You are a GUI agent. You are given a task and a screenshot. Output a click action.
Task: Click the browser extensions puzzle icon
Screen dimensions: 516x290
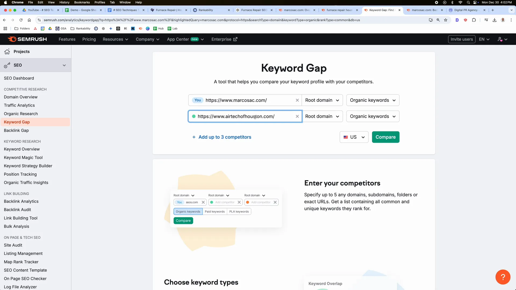[474, 20]
